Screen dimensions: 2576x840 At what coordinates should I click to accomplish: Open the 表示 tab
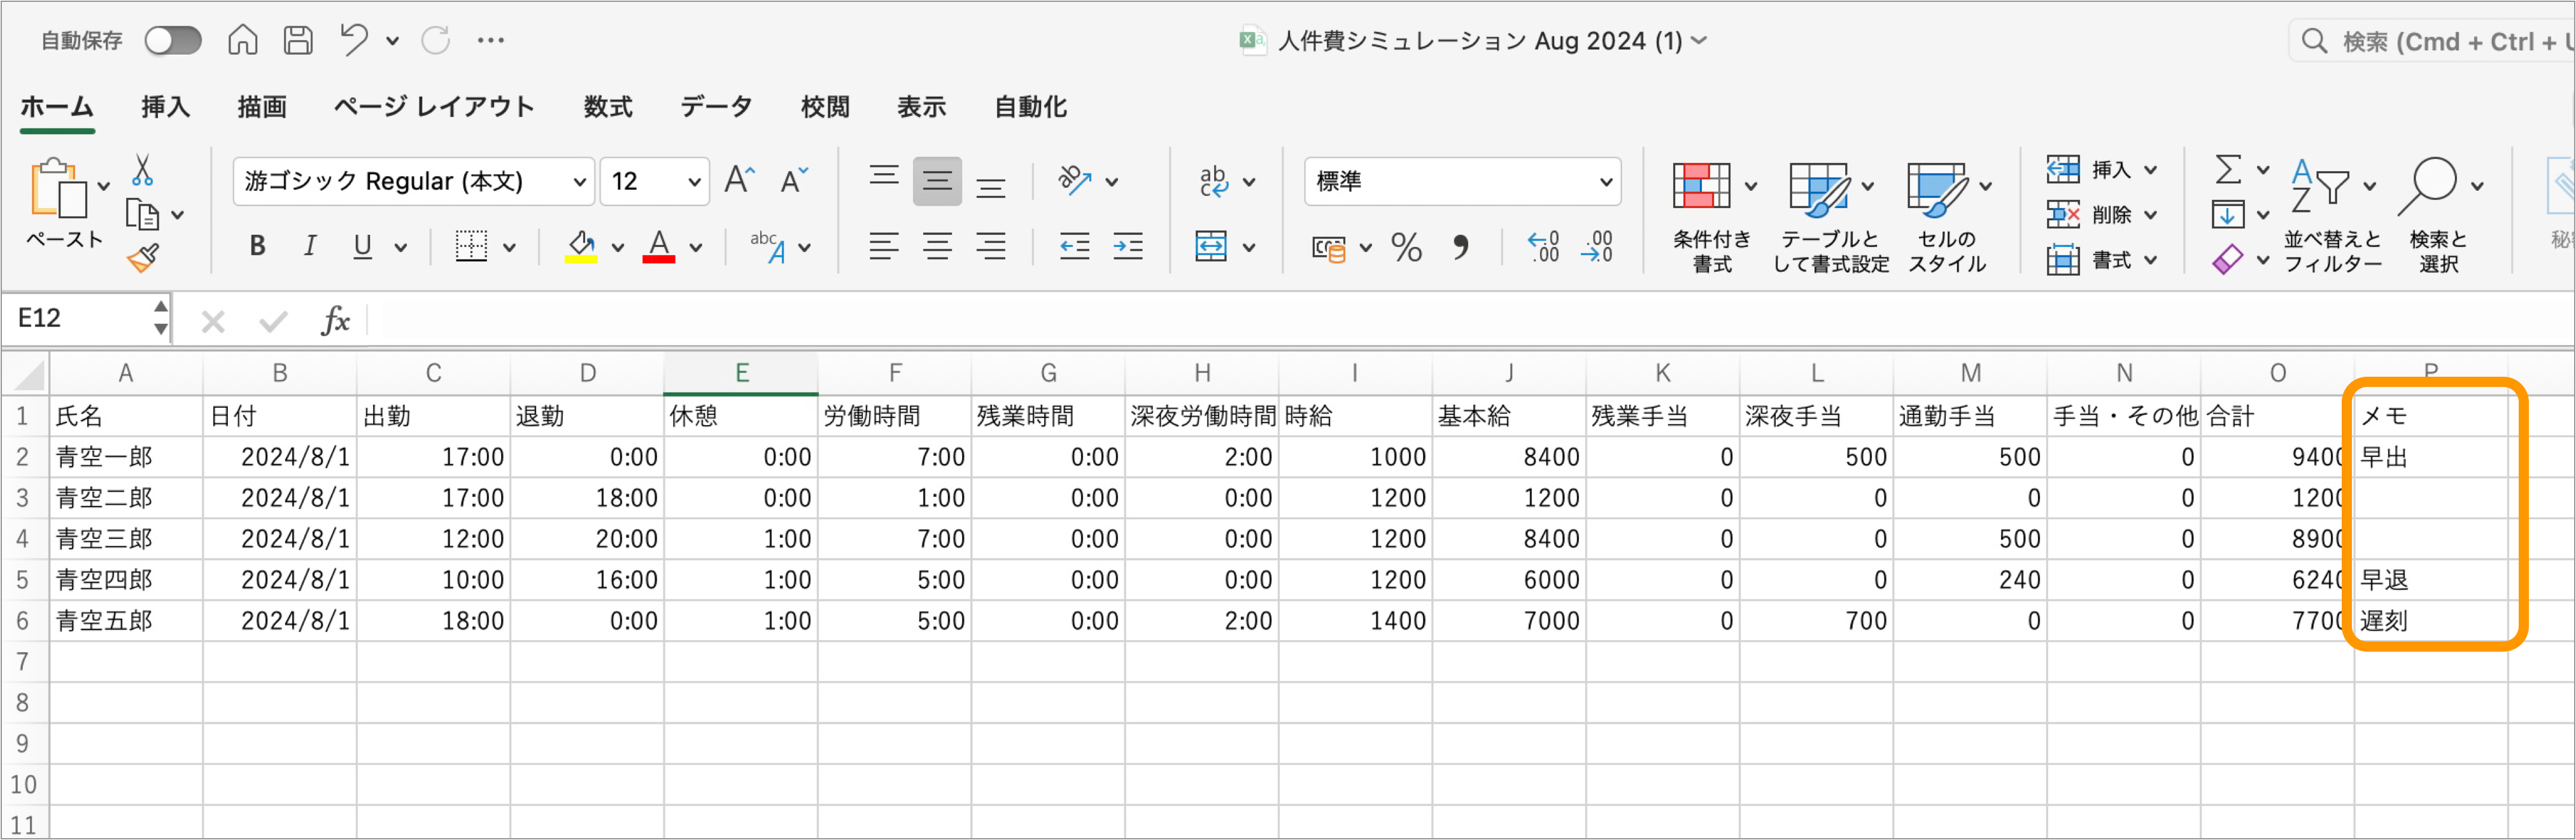click(921, 107)
